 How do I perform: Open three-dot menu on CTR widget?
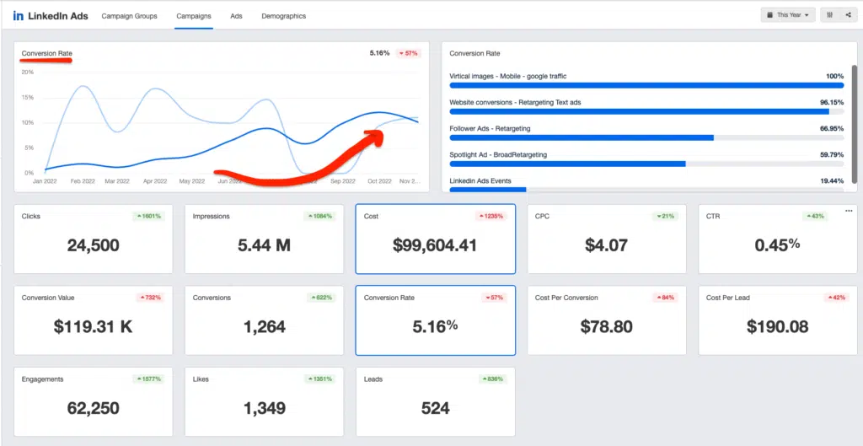(x=849, y=210)
